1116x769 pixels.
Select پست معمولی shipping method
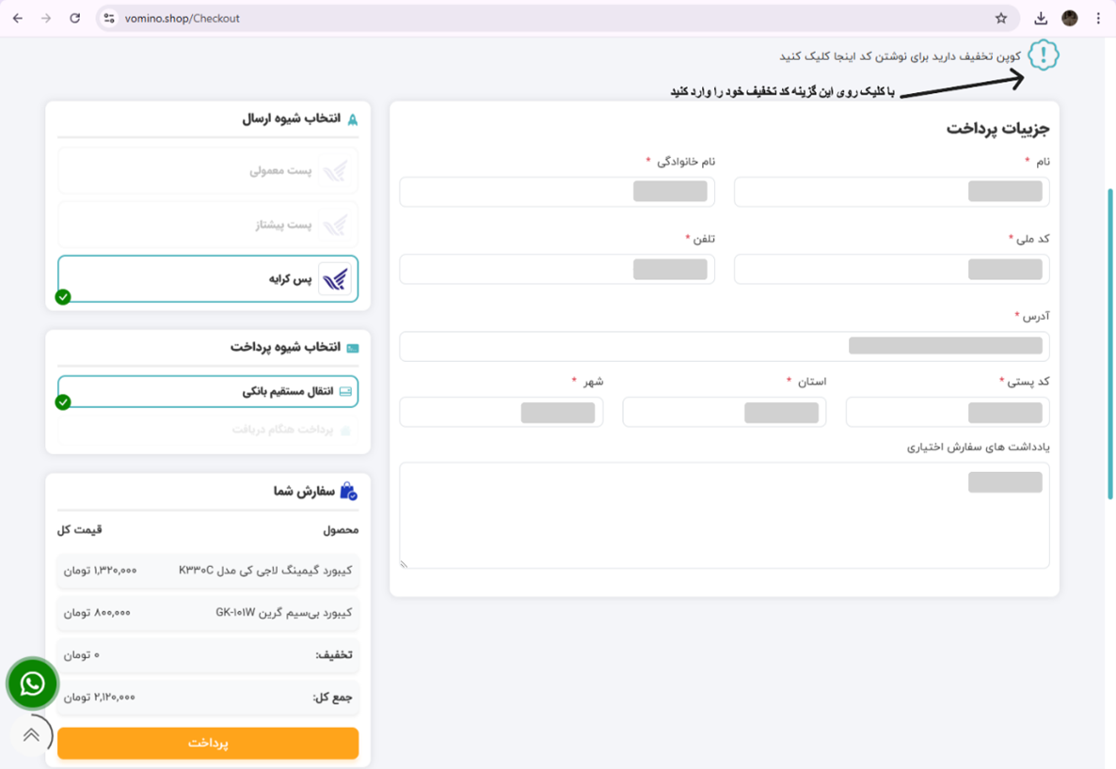click(208, 171)
